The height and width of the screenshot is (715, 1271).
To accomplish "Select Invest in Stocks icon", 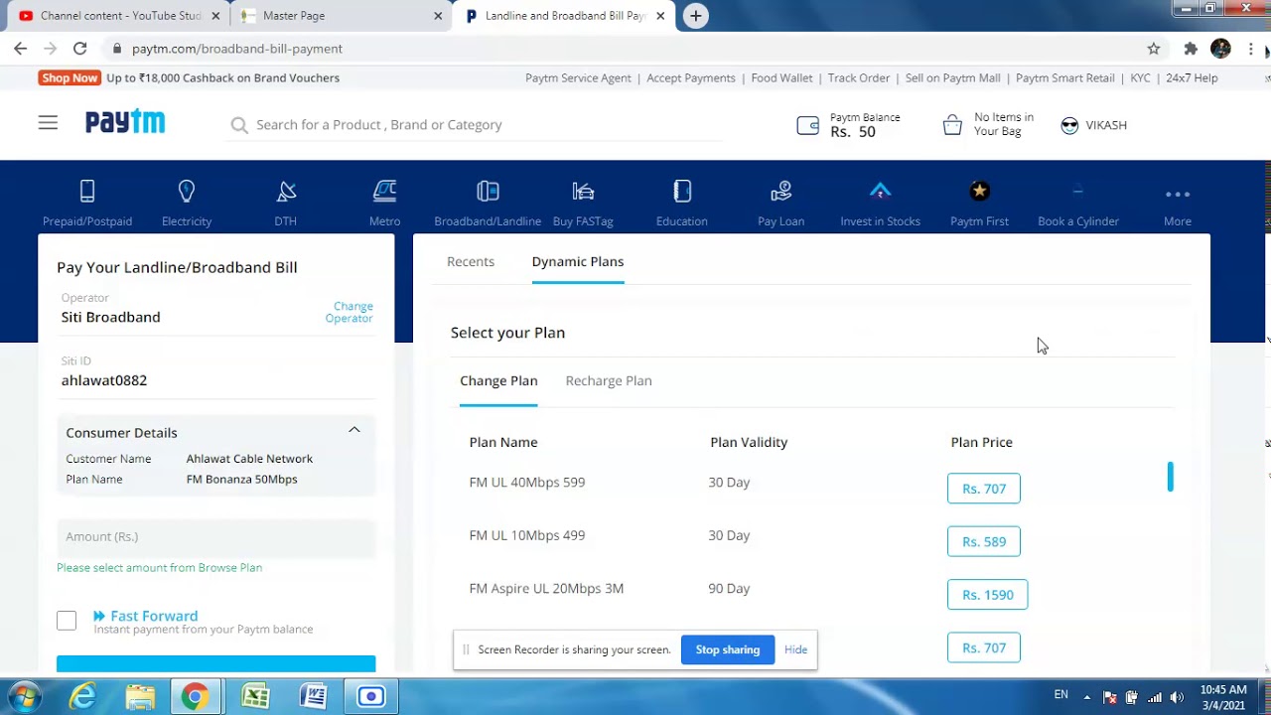I will tap(881, 191).
